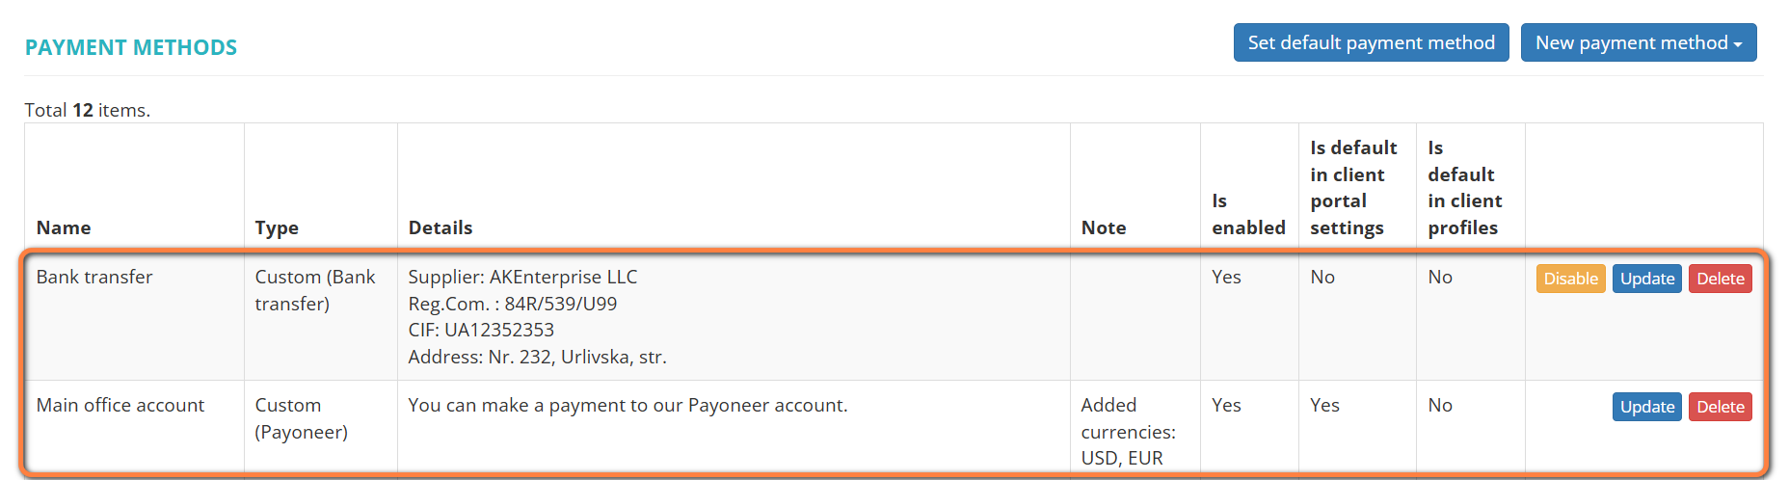
Task: Click the Details column header
Action: pyautogui.click(x=441, y=227)
